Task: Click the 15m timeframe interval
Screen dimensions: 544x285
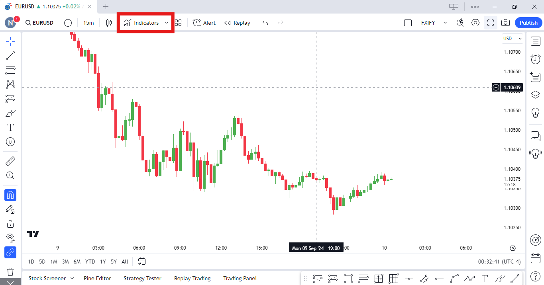Action: pos(88,23)
